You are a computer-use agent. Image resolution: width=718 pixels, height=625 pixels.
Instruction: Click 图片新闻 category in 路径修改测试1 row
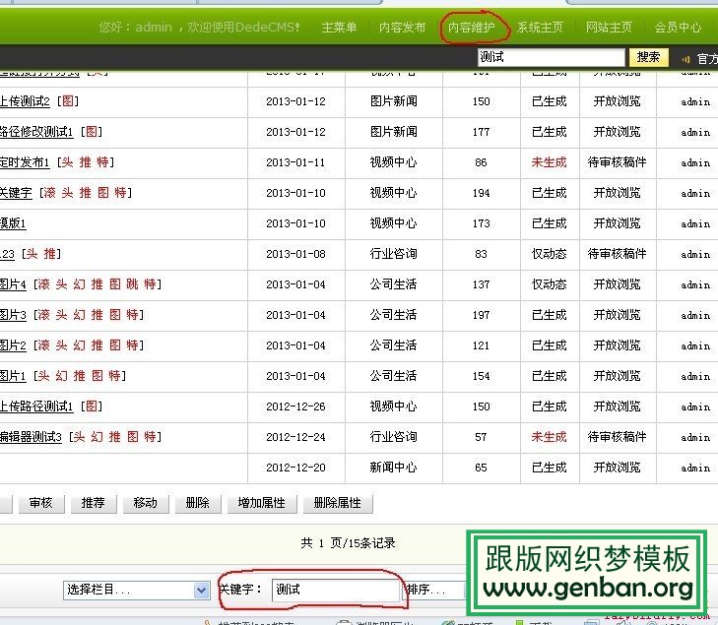tap(393, 132)
